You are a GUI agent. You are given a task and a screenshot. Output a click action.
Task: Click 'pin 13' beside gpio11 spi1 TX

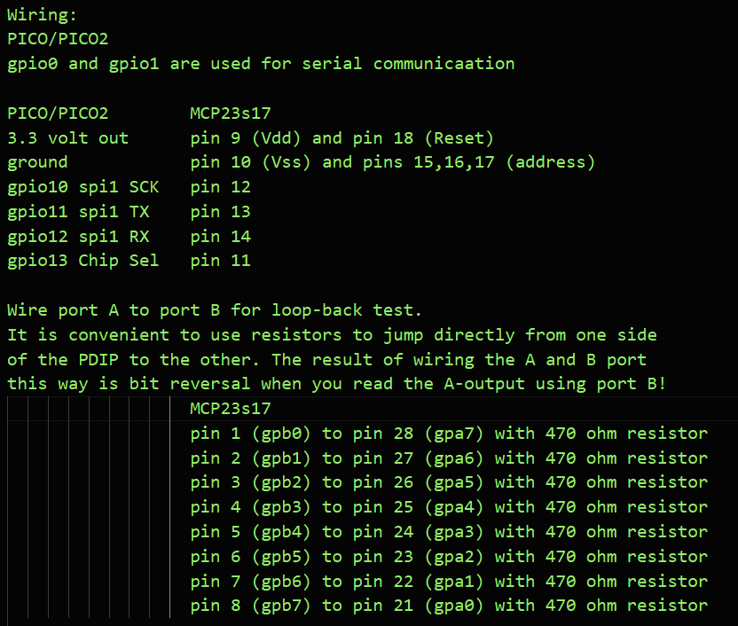pyautogui.click(x=220, y=212)
